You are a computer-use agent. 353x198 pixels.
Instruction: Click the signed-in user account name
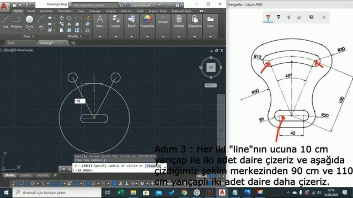click(141, 5)
